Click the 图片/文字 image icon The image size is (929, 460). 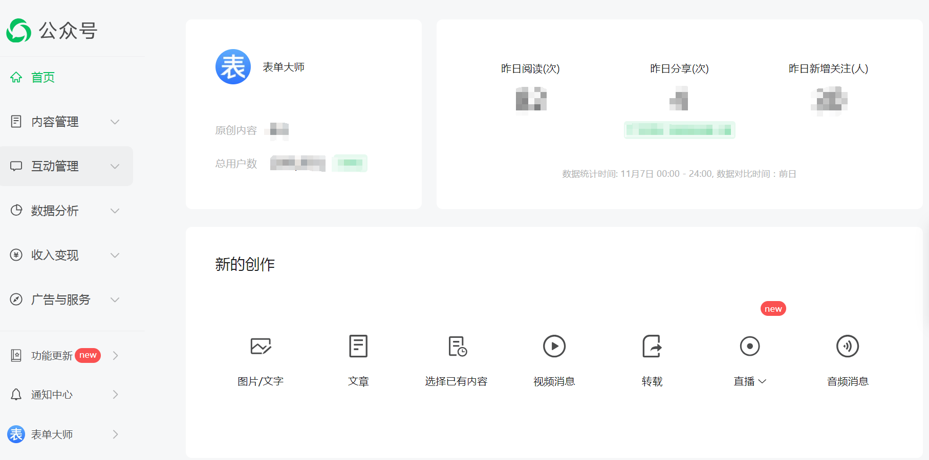click(x=261, y=346)
